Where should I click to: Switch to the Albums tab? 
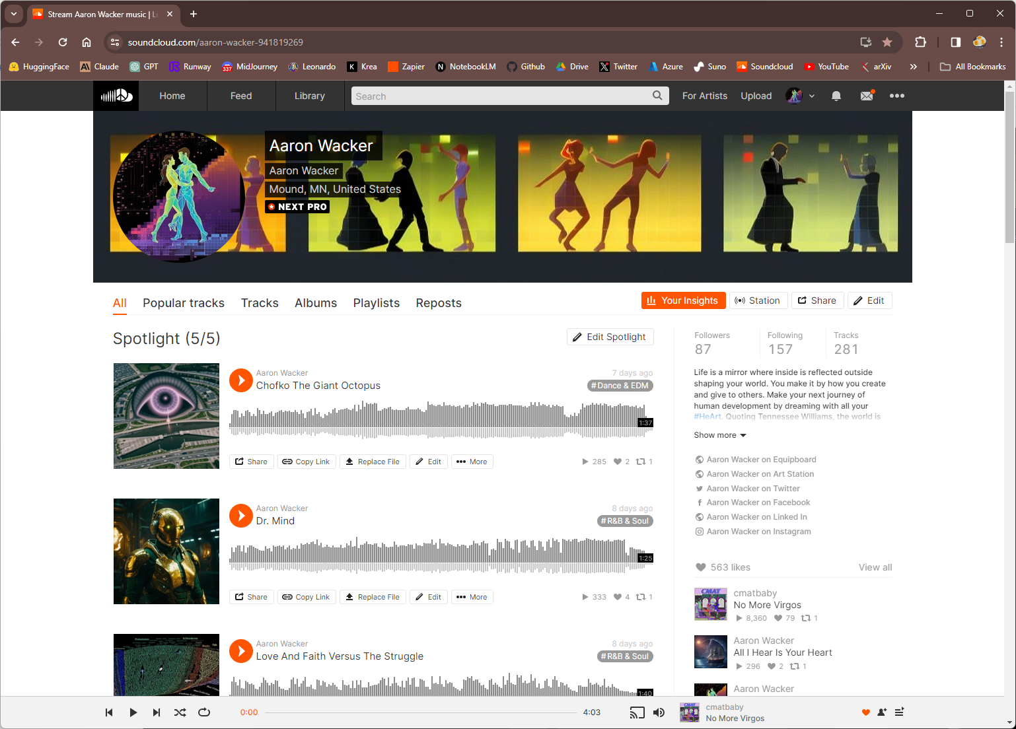click(x=316, y=303)
